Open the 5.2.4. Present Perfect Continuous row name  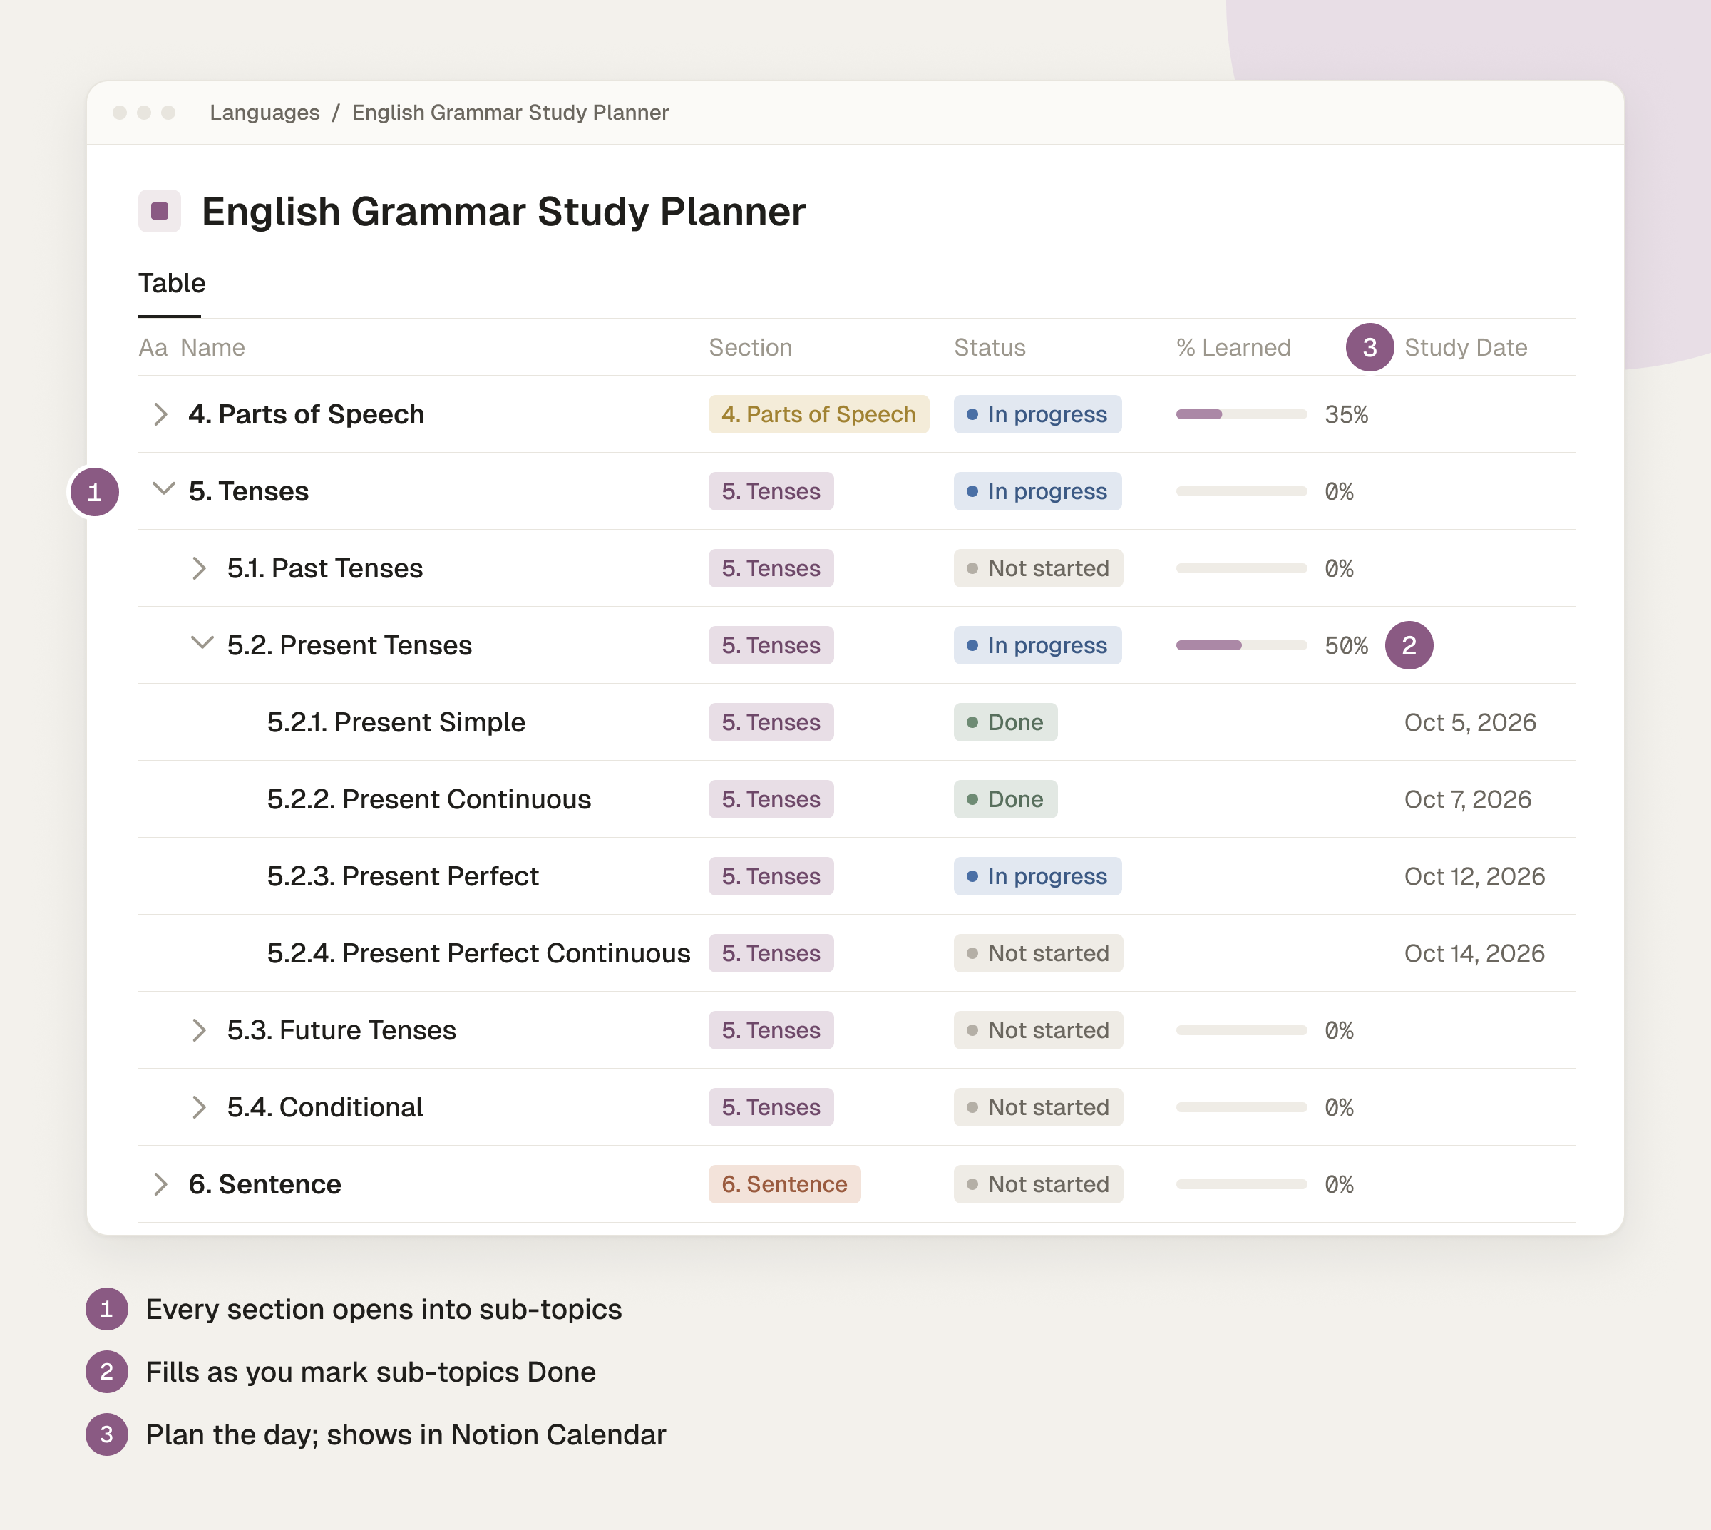pyautogui.click(x=478, y=953)
